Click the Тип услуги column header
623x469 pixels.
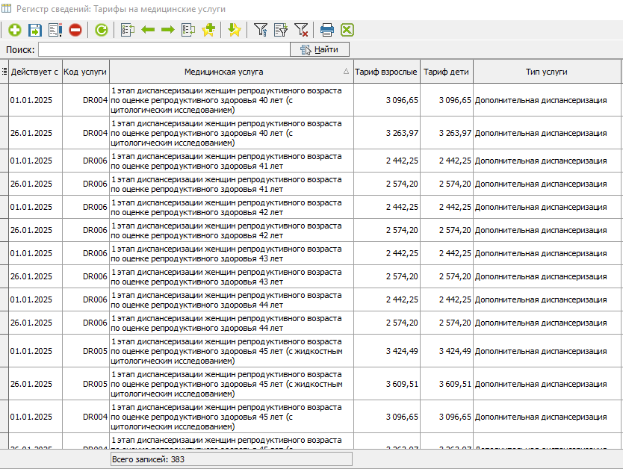pos(546,72)
